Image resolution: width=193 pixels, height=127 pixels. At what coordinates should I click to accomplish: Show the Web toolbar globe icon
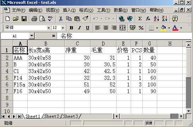click(130, 19)
